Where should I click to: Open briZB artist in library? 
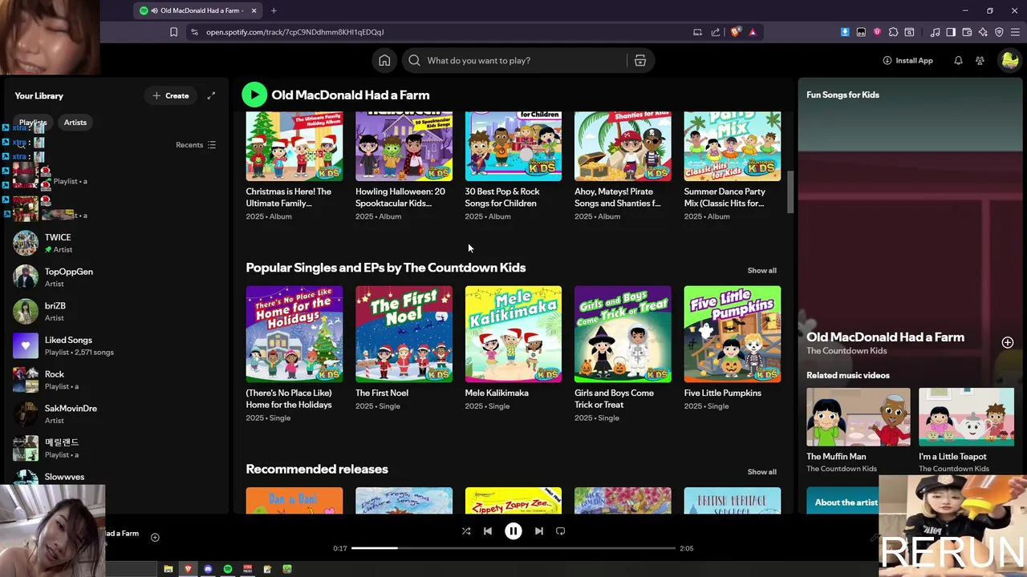click(116, 312)
